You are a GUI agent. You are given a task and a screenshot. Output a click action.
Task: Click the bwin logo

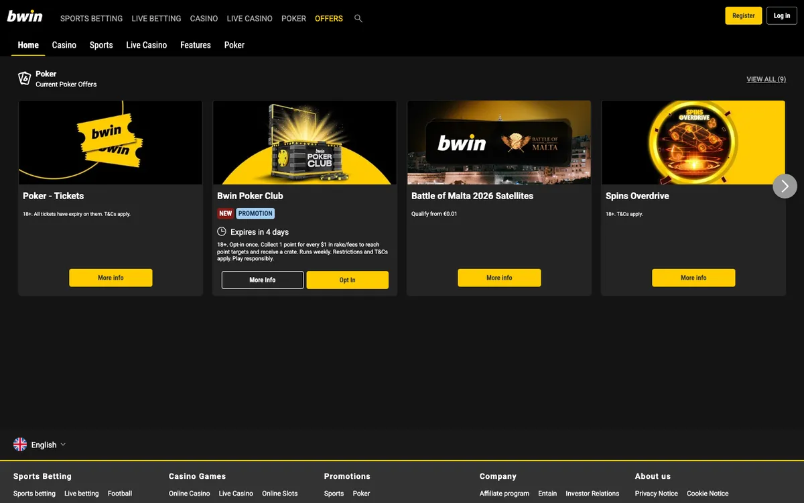[25, 16]
